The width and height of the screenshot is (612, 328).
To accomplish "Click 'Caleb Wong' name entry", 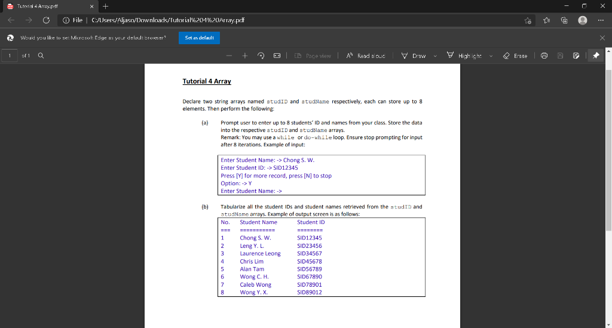I will (256, 285).
